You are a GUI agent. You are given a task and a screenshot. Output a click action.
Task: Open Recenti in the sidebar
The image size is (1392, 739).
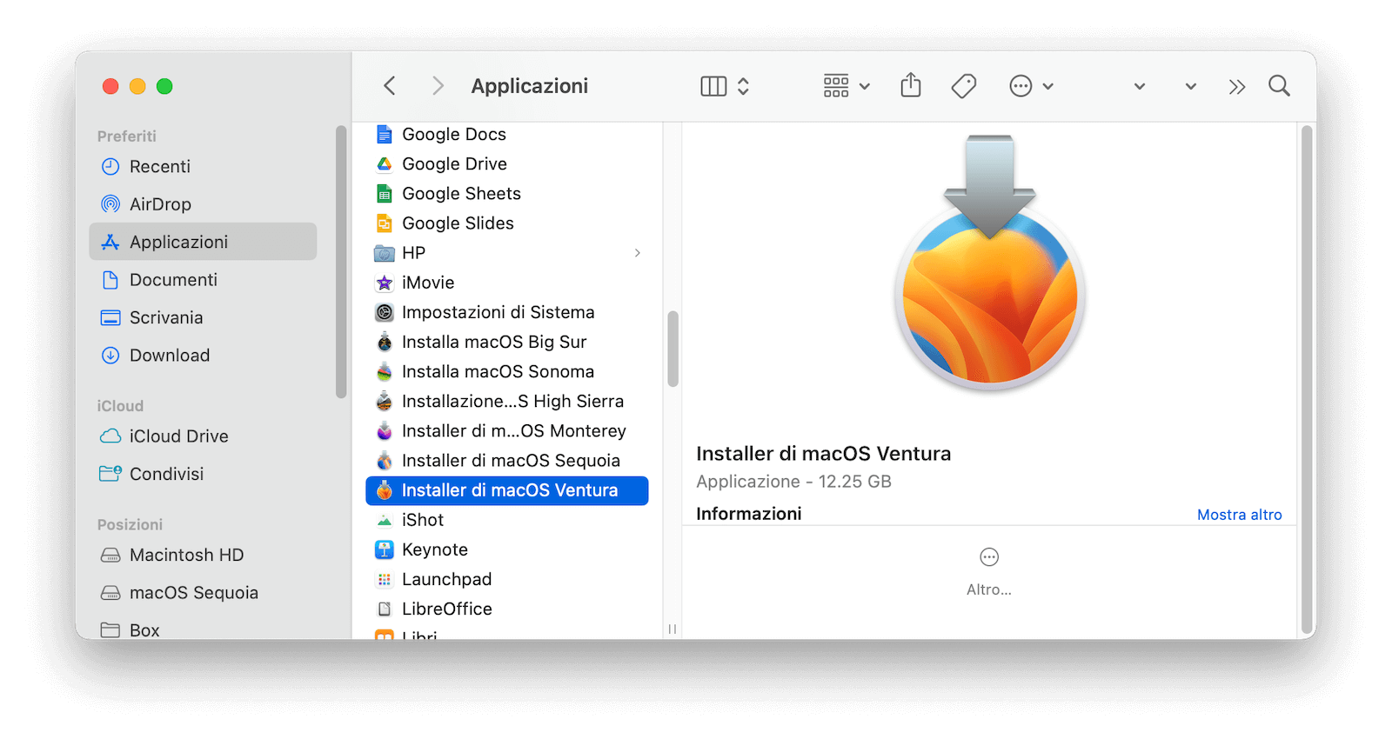(203, 166)
